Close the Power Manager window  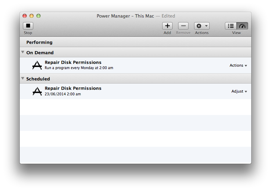[x=25, y=16]
